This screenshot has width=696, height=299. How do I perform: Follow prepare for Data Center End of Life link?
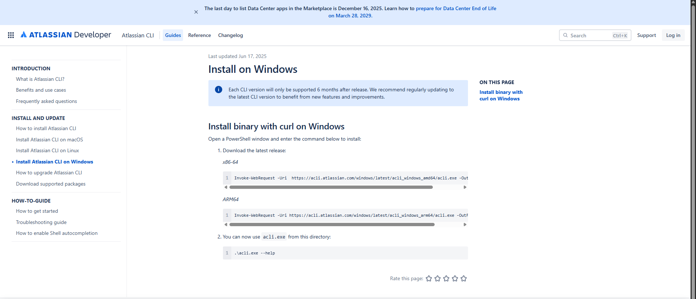(456, 8)
